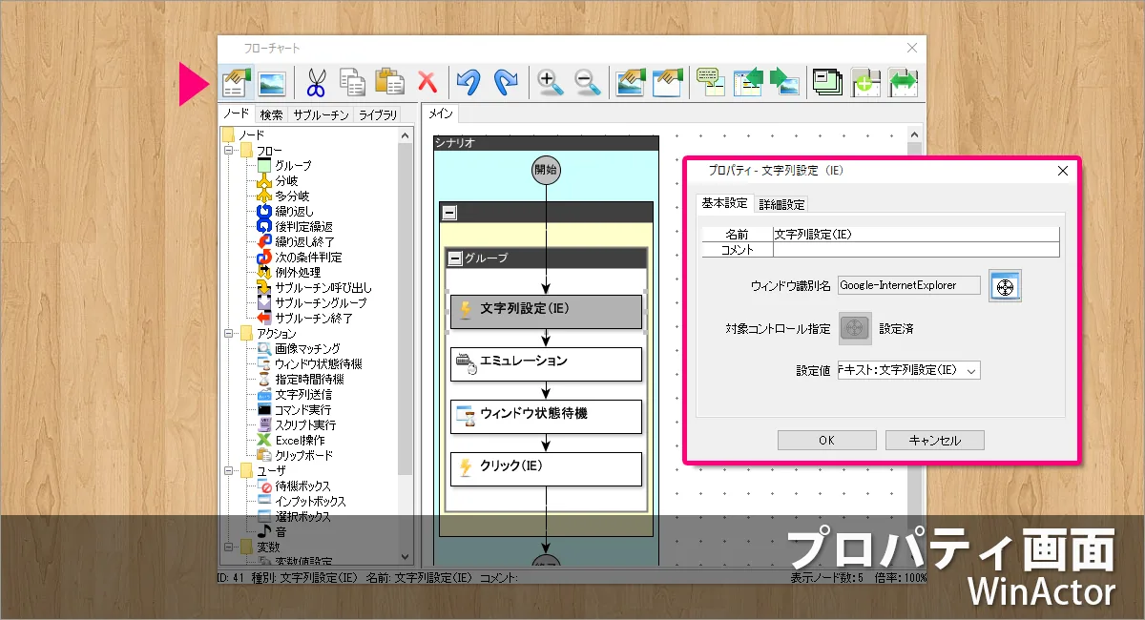Viewport: 1145px width, 620px height.
Task: Click the ウィンドウ識別名 field
Action: coord(909,285)
